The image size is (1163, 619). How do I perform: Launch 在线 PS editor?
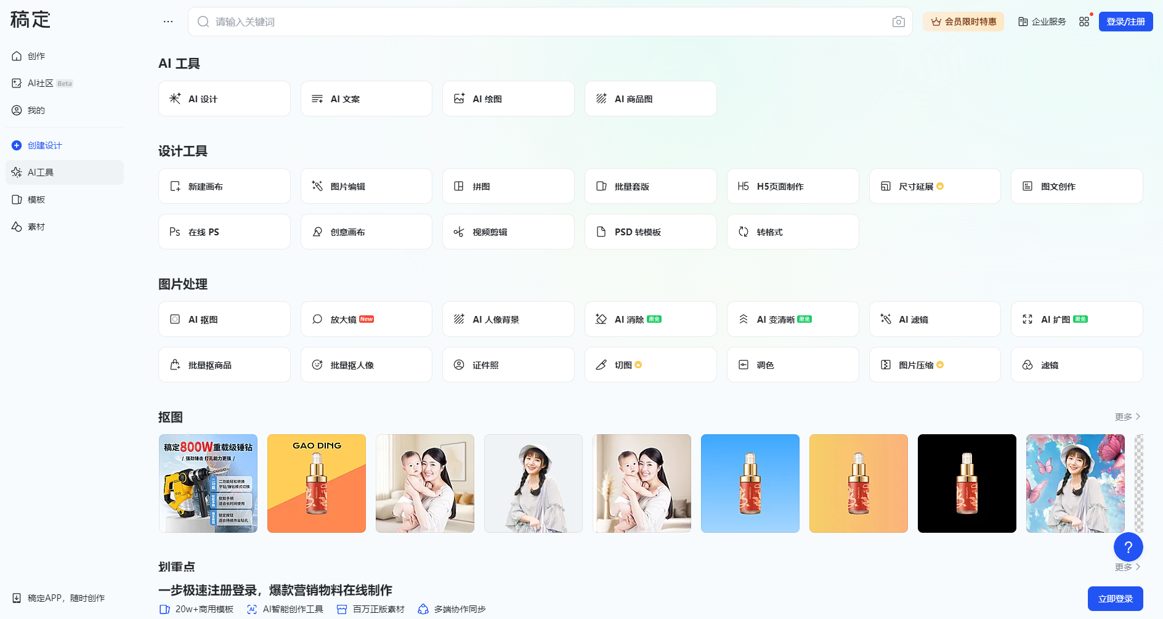click(224, 232)
